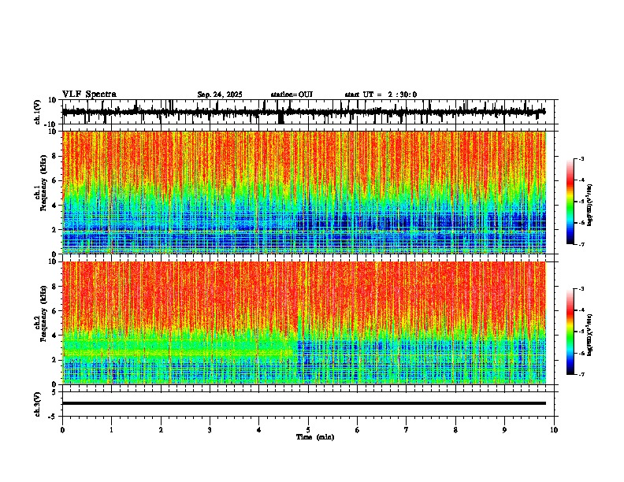Click time axis tick label '2'
Image resolution: width=624 pixels, height=482 pixels.
point(161,430)
